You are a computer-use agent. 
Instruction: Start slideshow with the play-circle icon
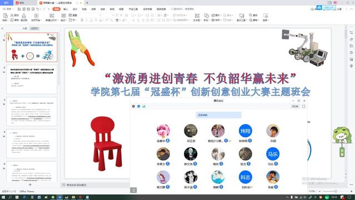[x=36, y=16]
